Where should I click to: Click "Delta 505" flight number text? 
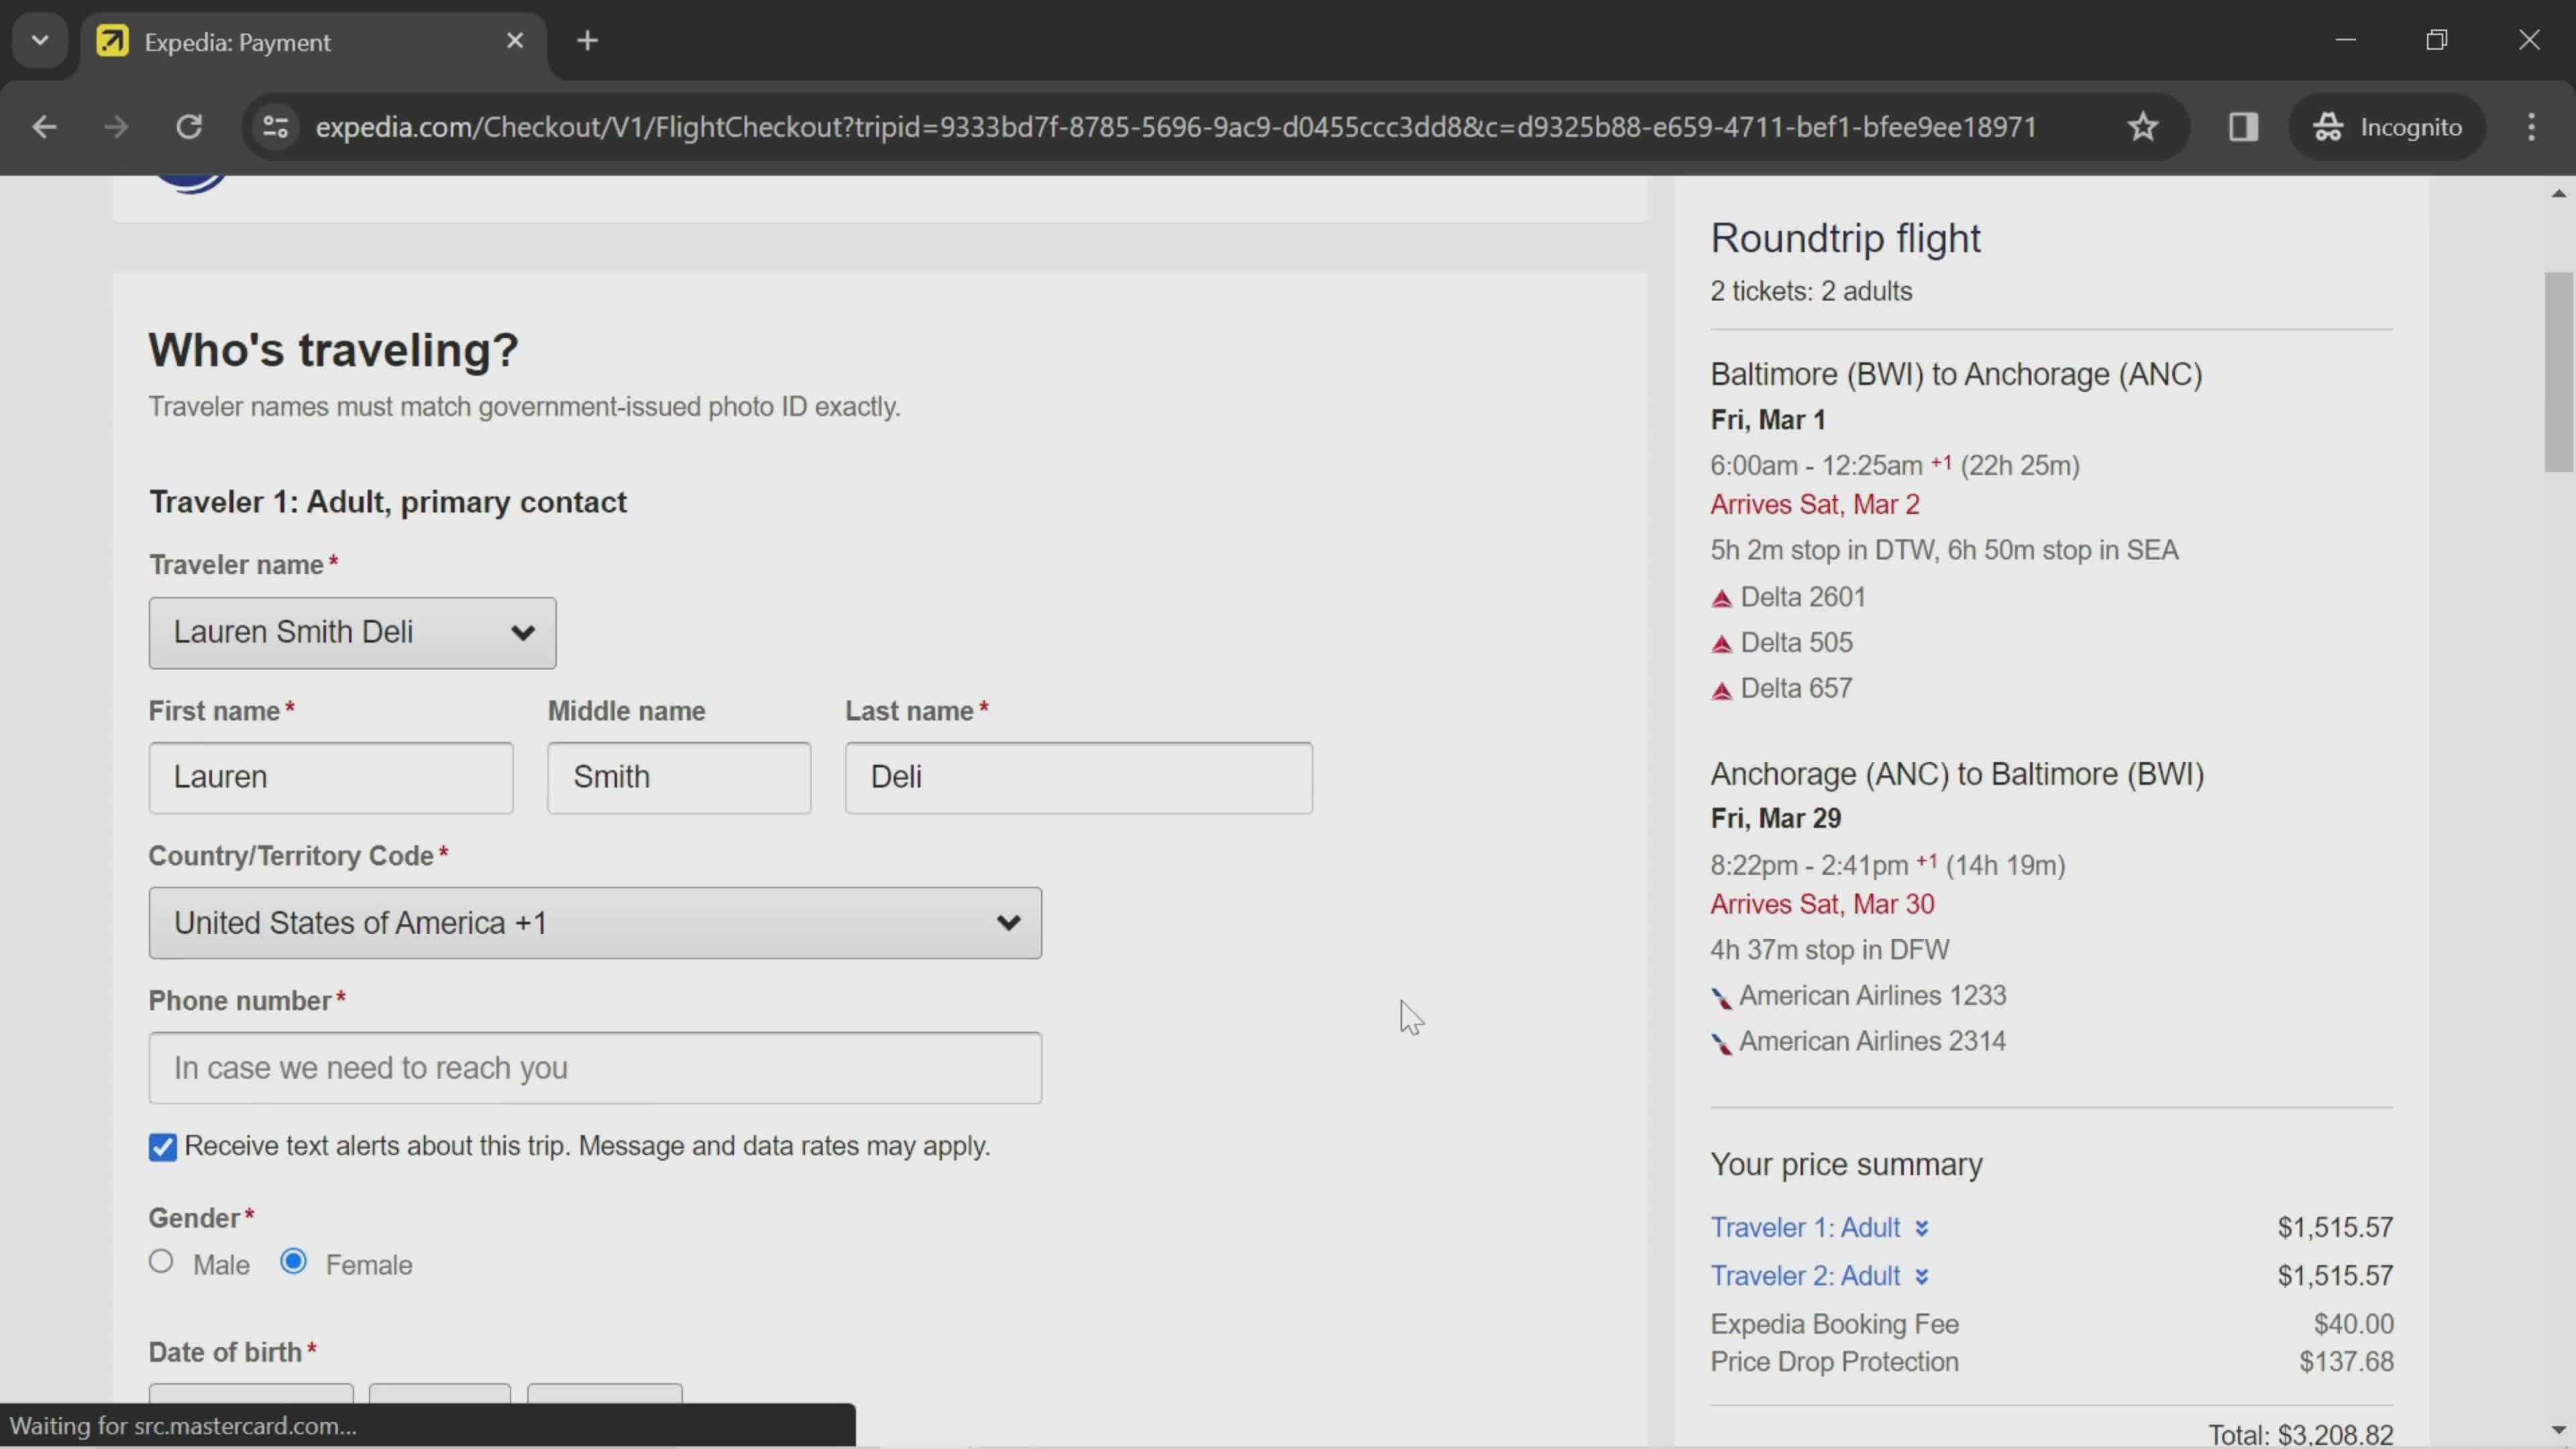(x=1796, y=643)
